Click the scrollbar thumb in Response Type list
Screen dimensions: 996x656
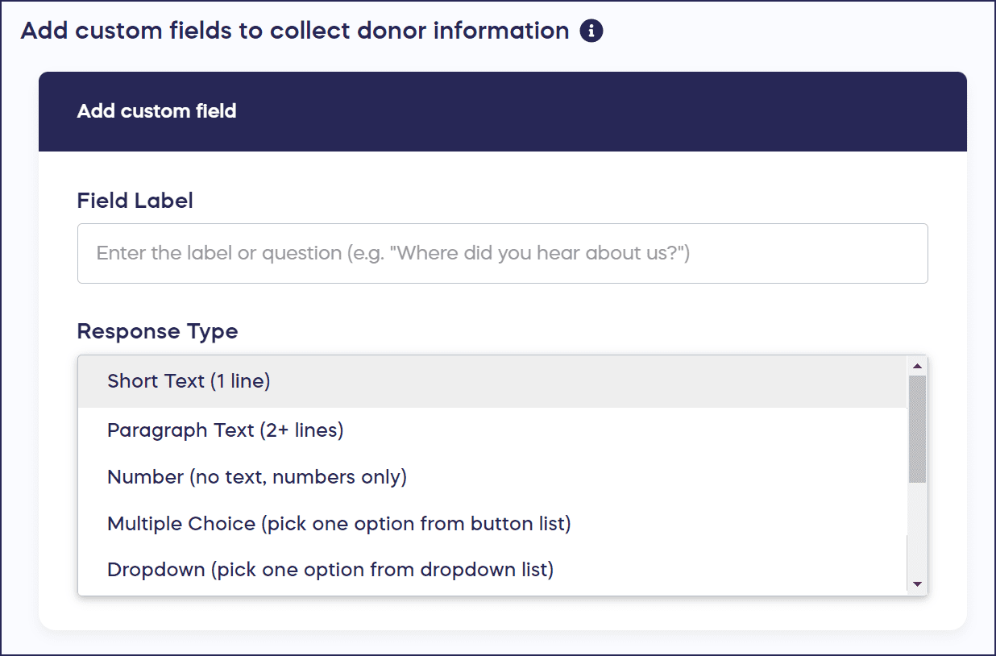[x=917, y=429]
